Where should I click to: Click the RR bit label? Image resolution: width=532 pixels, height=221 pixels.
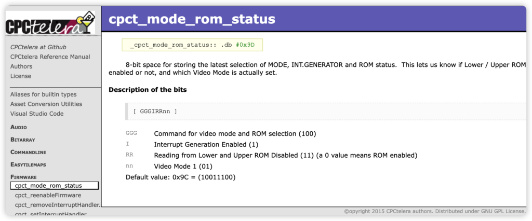point(129,155)
